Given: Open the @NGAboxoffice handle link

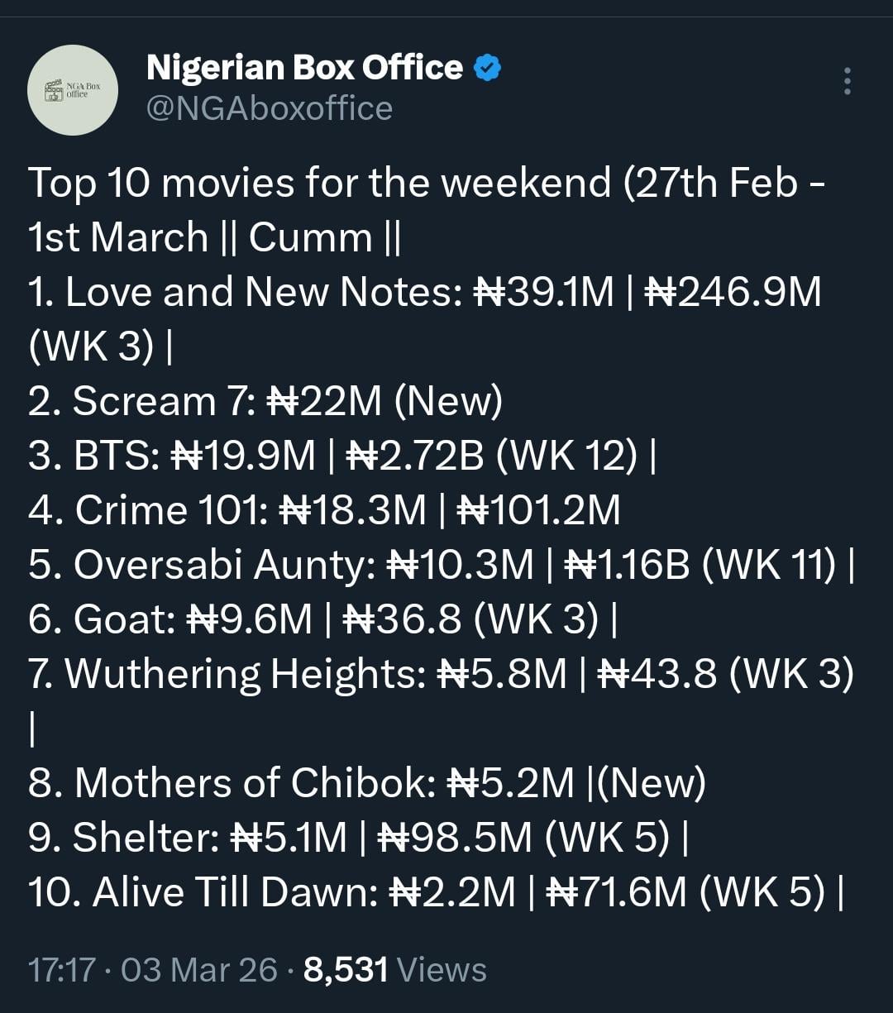Looking at the screenshot, I should pyautogui.click(x=269, y=108).
